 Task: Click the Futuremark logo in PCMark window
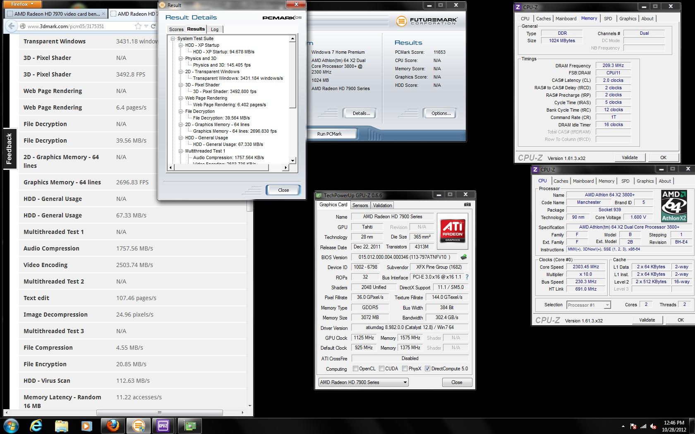[x=426, y=21]
